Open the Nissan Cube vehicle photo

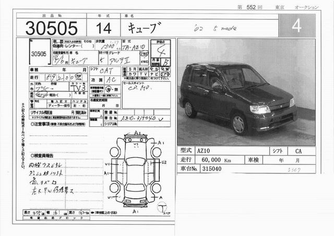[246, 92]
